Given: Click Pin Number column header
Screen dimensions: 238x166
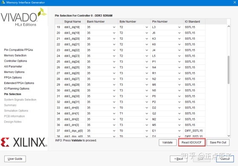Looking at the screenshot, I should click(167, 21).
